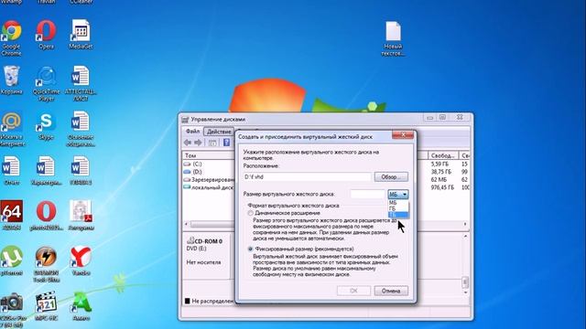Click the black Не распределен legend entry
This screenshot has width=586, height=329.
coord(210,301)
